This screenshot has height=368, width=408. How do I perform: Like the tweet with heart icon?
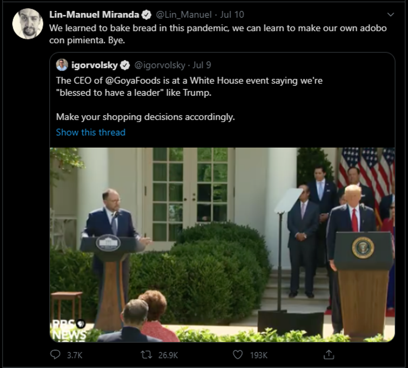tap(238, 355)
